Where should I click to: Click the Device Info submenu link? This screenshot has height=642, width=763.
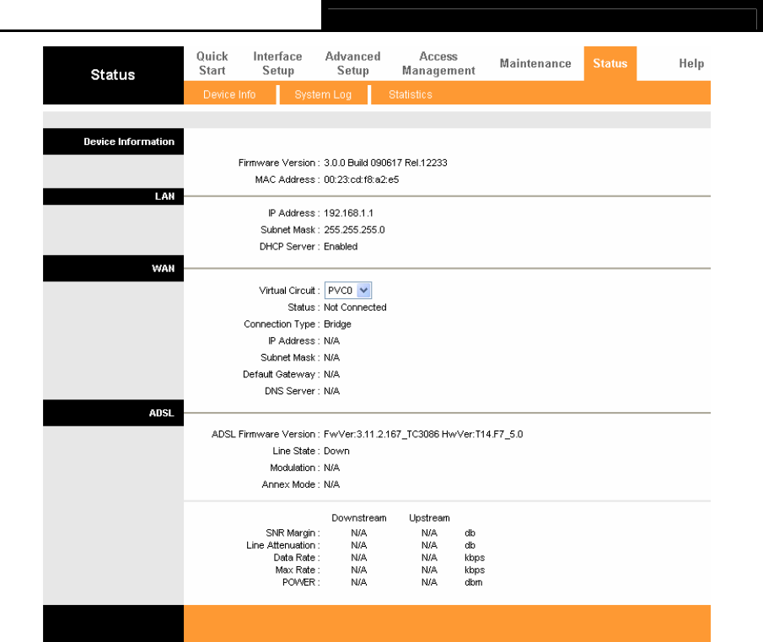coord(229,94)
